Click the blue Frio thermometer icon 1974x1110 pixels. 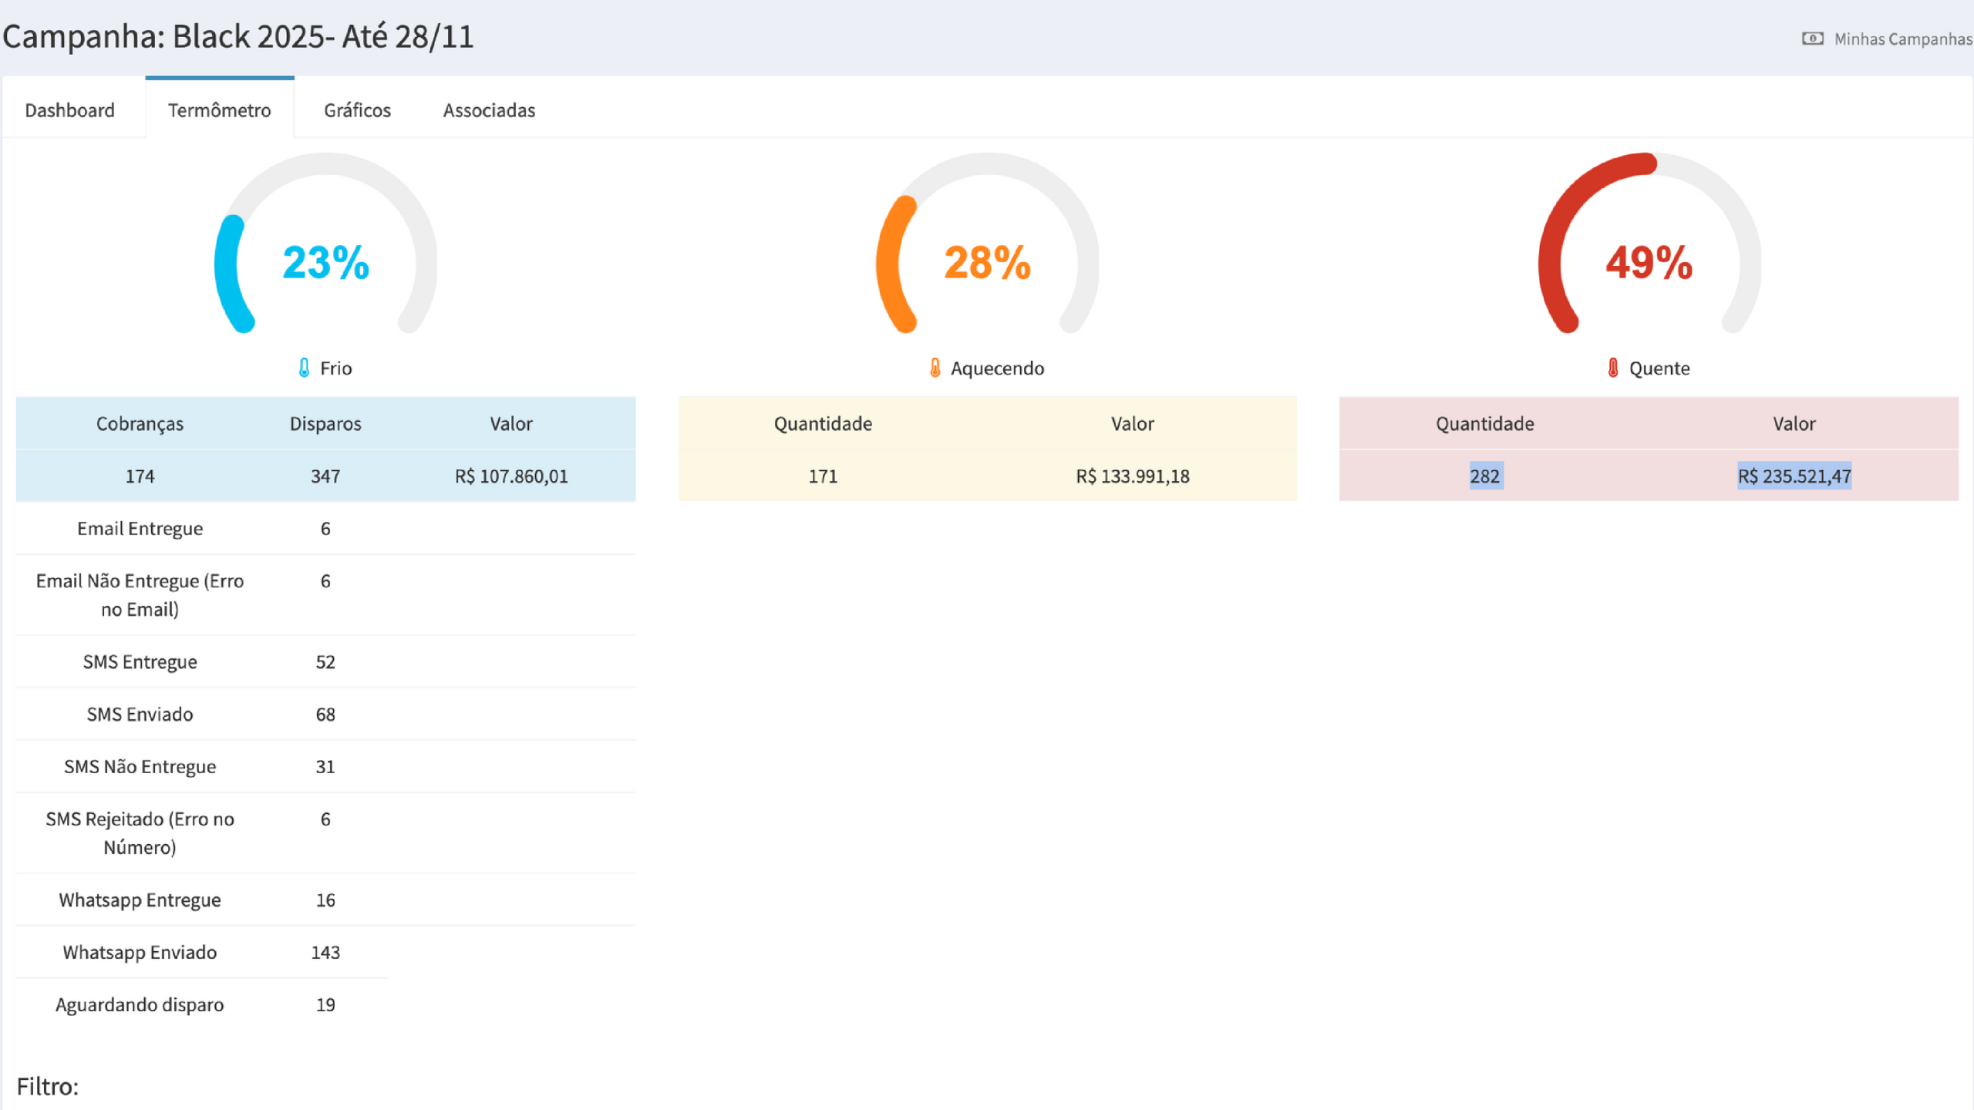(304, 368)
